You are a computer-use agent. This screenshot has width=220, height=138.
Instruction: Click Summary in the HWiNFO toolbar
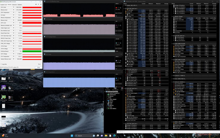(x=108, y=90)
